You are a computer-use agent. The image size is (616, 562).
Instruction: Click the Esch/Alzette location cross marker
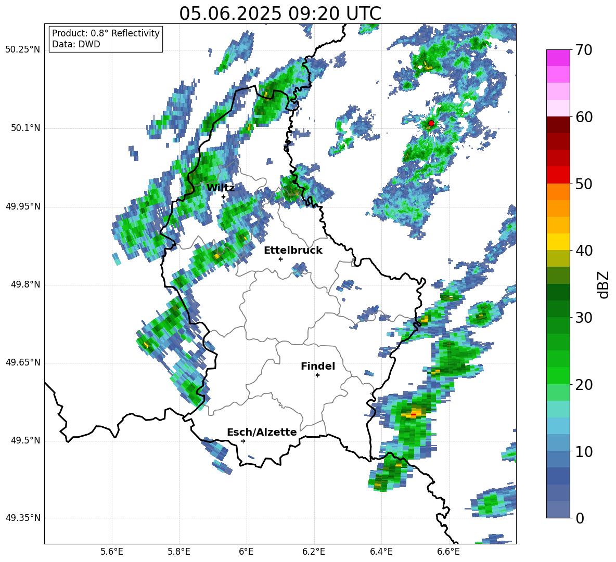(243, 441)
